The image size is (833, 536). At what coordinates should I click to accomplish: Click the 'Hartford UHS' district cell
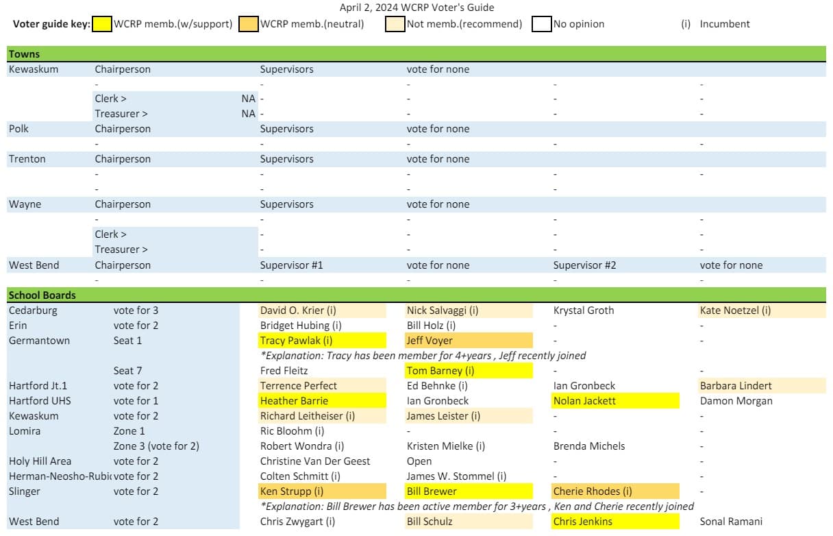pos(40,400)
